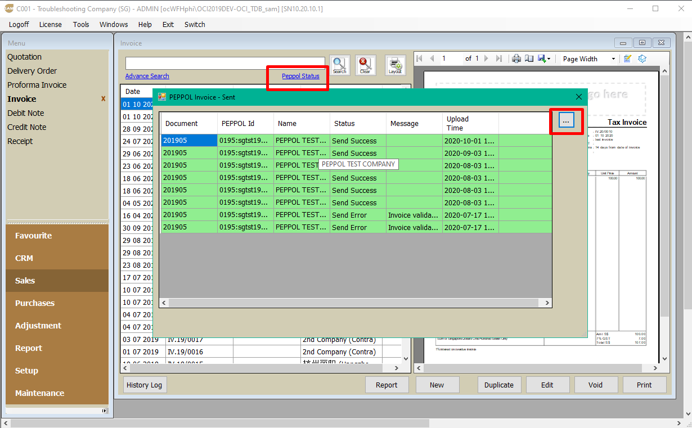Image resolution: width=692 pixels, height=428 pixels.
Task: Click the printer icon in preview toolbar
Action: 516,58
